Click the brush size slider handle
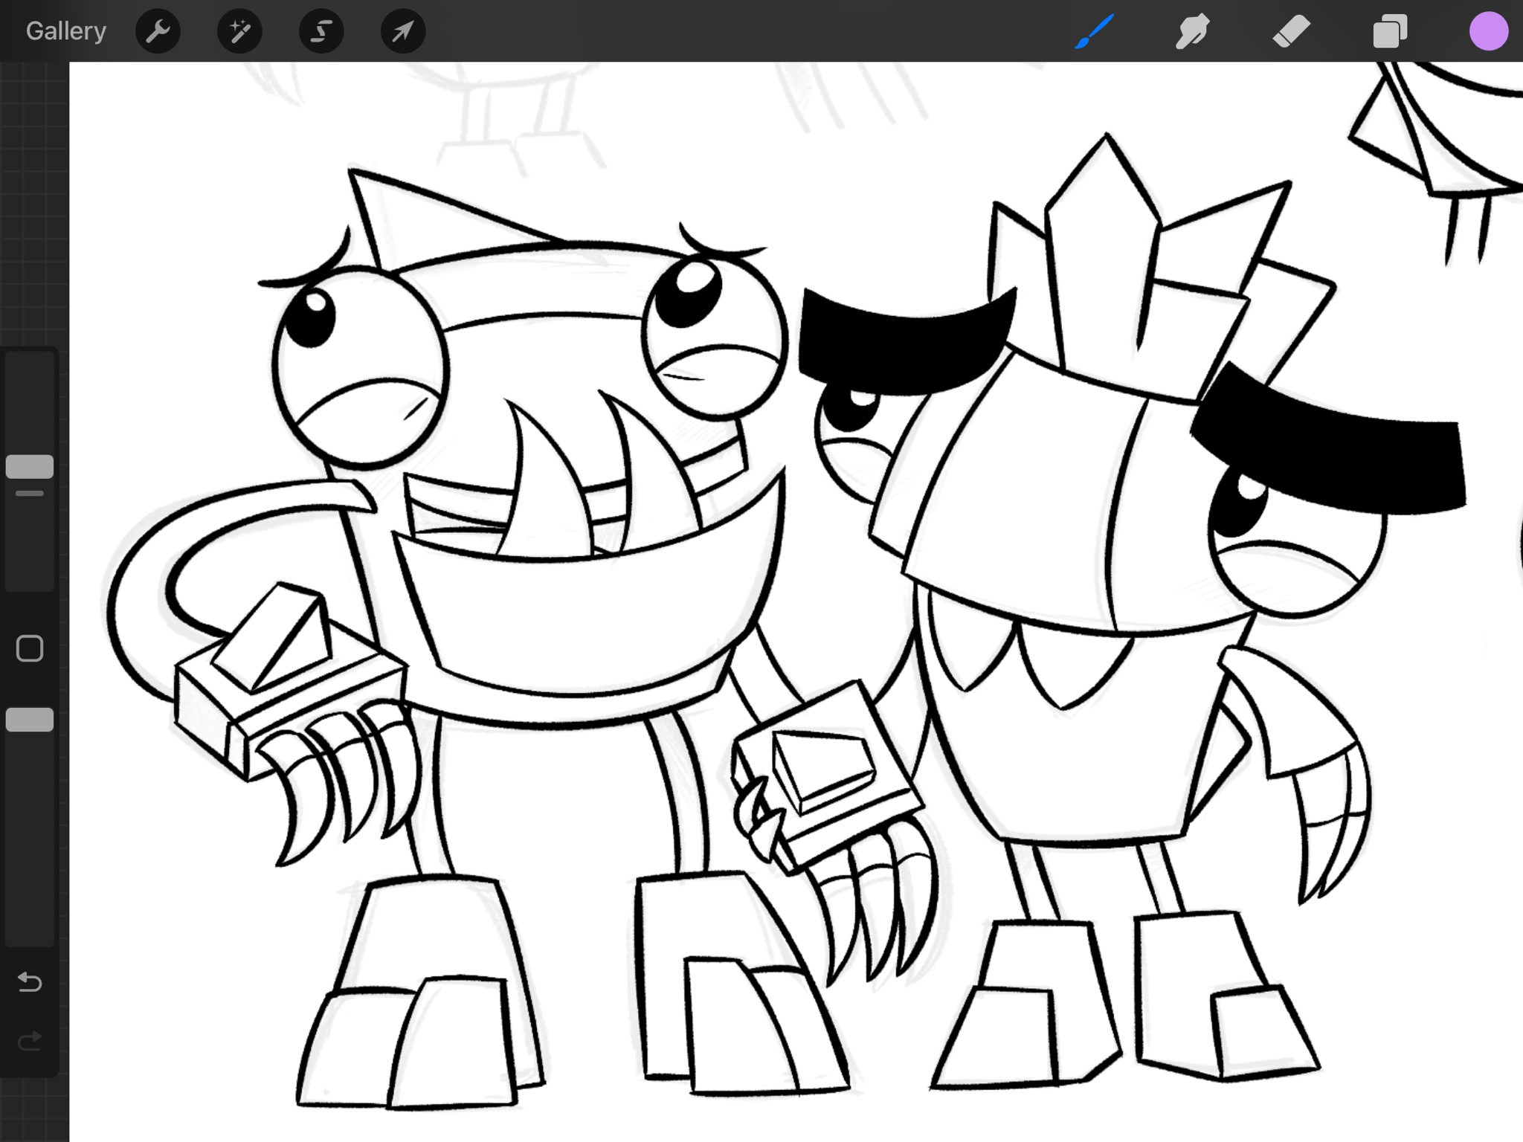Image resolution: width=1523 pixels, height=1142 pixels. [30, 467]
